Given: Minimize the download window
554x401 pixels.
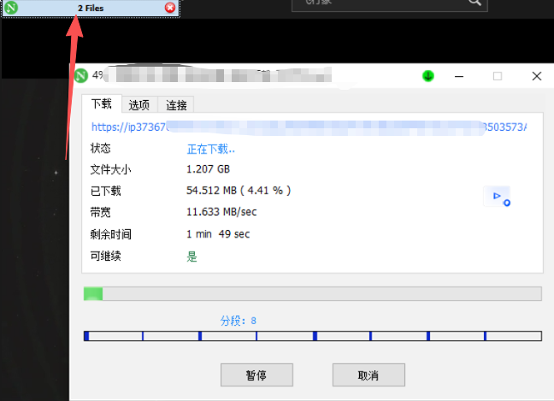Looking at the screenshot, I should point(459,76).
